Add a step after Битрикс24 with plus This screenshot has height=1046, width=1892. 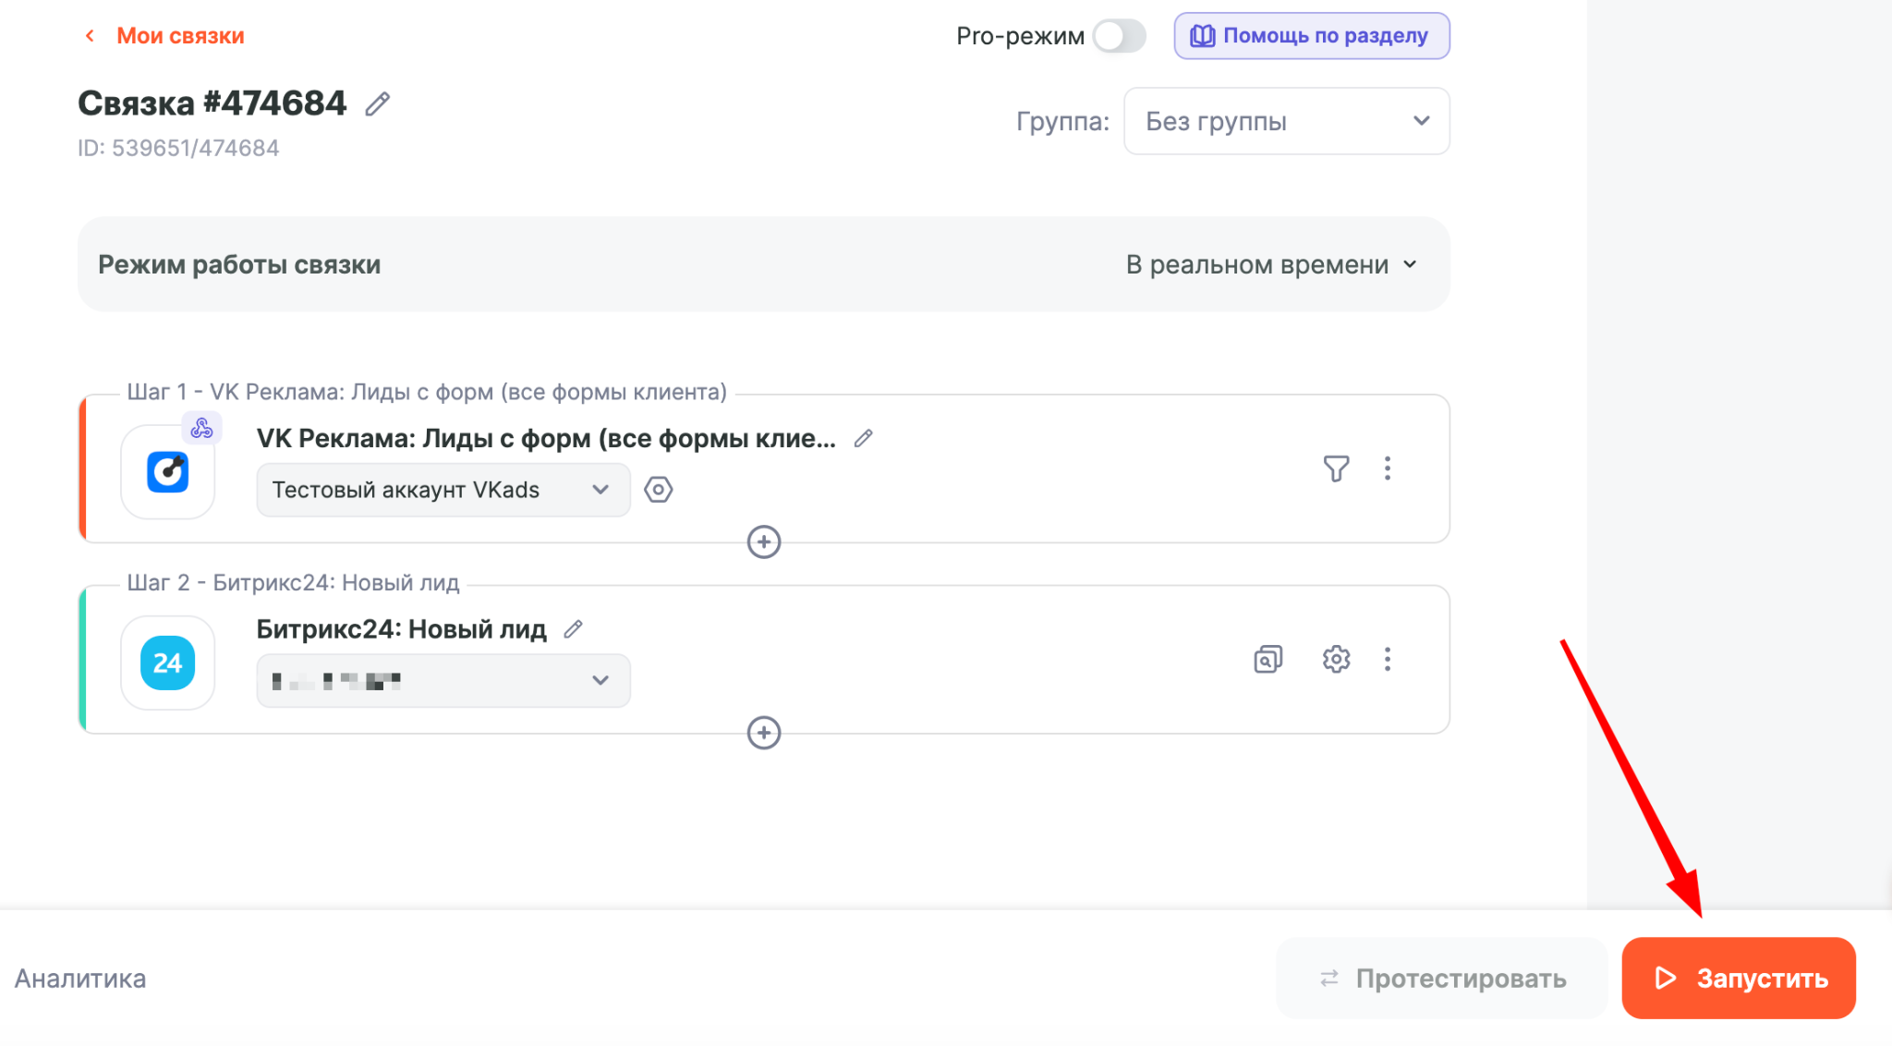tap(763, 733)
